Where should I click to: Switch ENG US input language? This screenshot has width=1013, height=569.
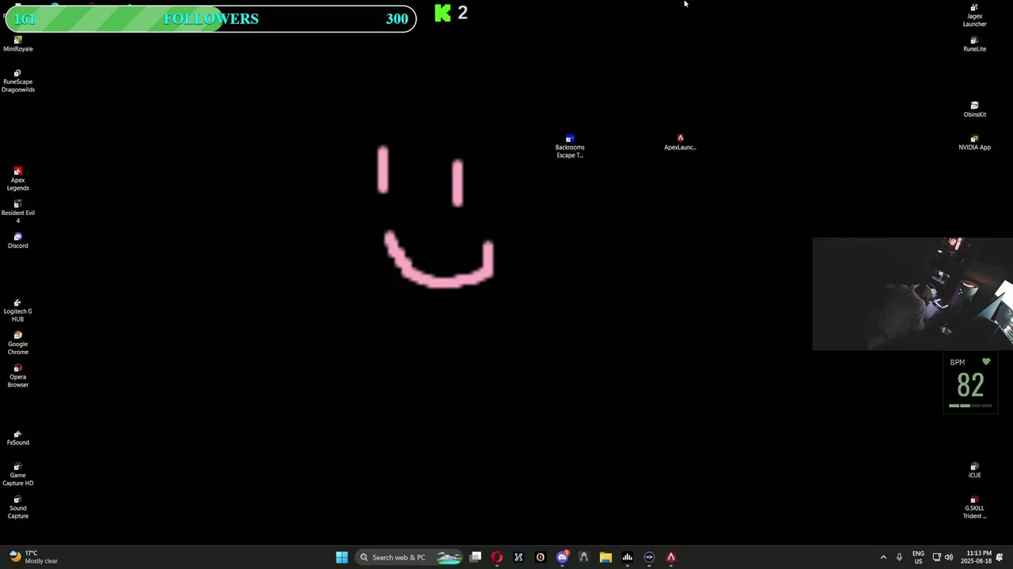point(918,557)
